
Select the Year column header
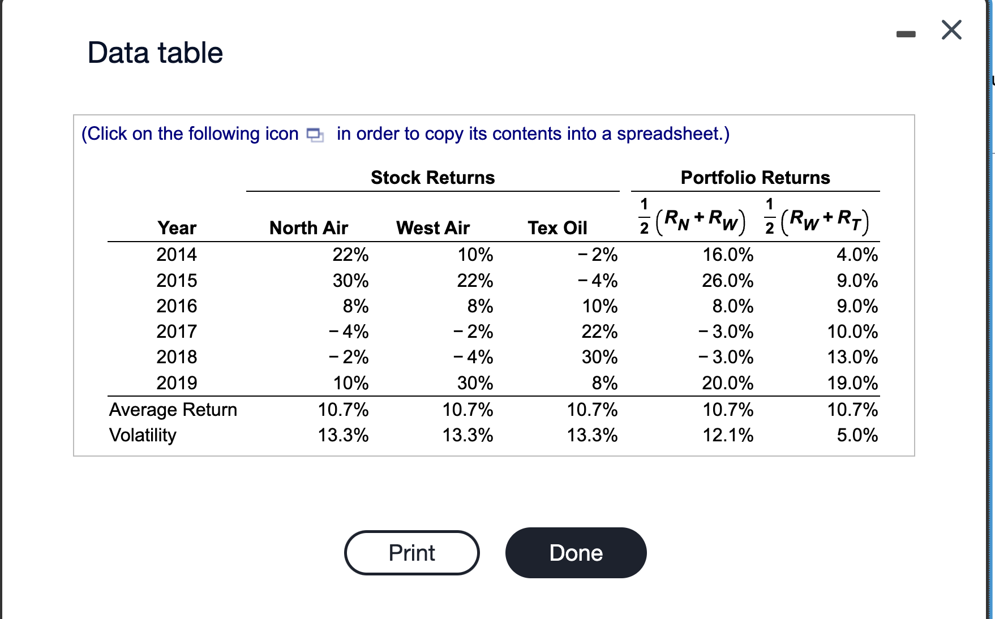pyautogui.click(x=176, y=227)
